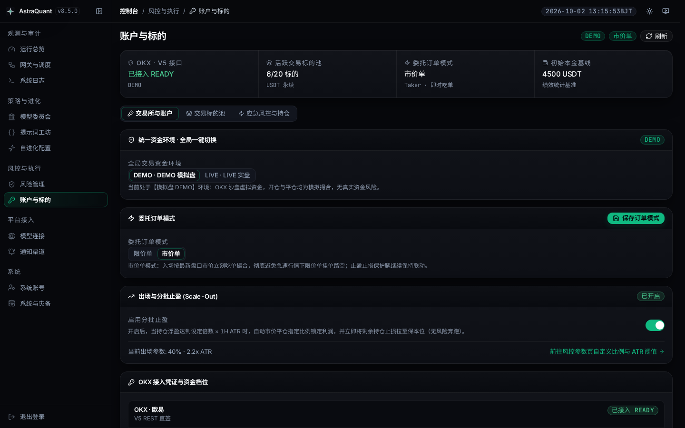Screen dimensions: 685x428
Task: Click 风控与执行 breadcrumb
Action: (x=164, y=11)
